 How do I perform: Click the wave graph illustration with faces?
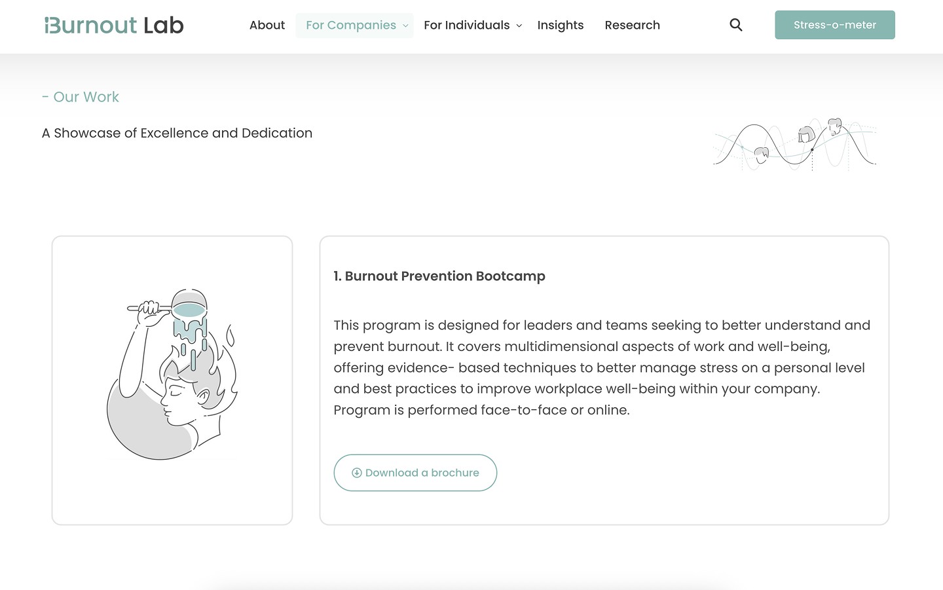(795, 145)
